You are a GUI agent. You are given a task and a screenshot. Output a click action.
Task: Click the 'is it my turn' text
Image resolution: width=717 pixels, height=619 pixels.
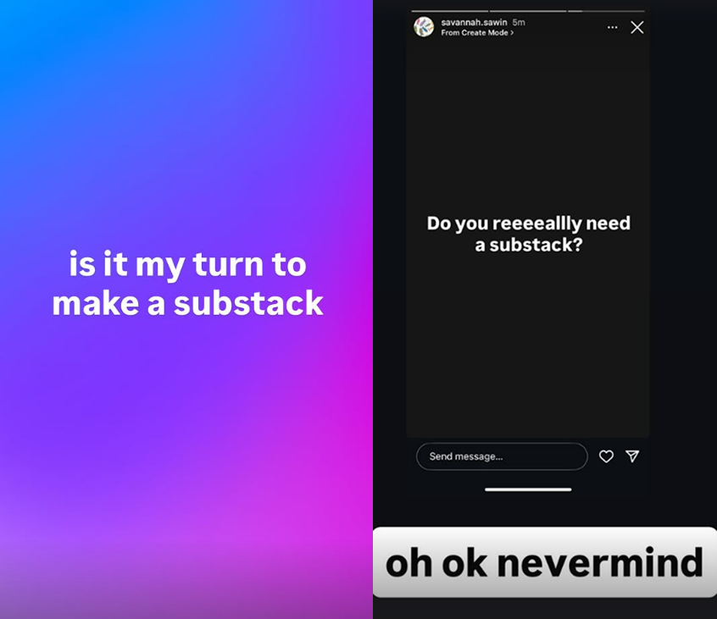coord(187,264)
